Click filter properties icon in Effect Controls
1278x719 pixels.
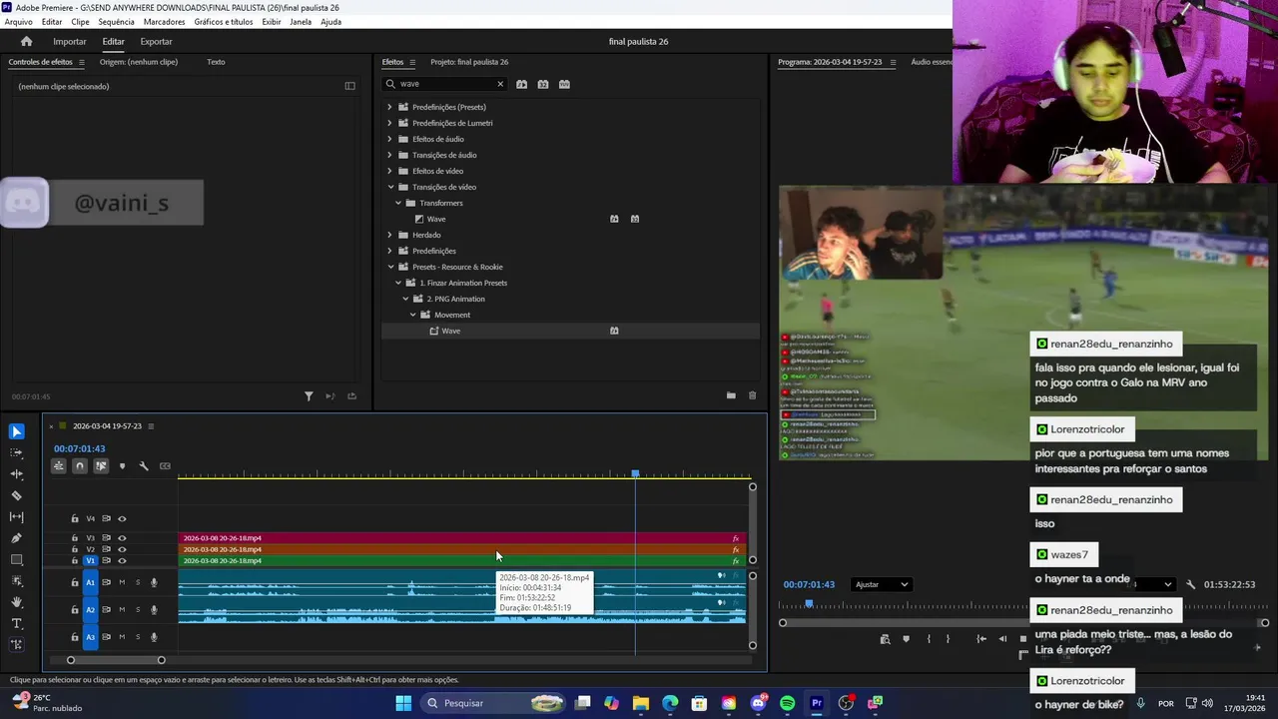pyautogui.click(x=309, y=396)
